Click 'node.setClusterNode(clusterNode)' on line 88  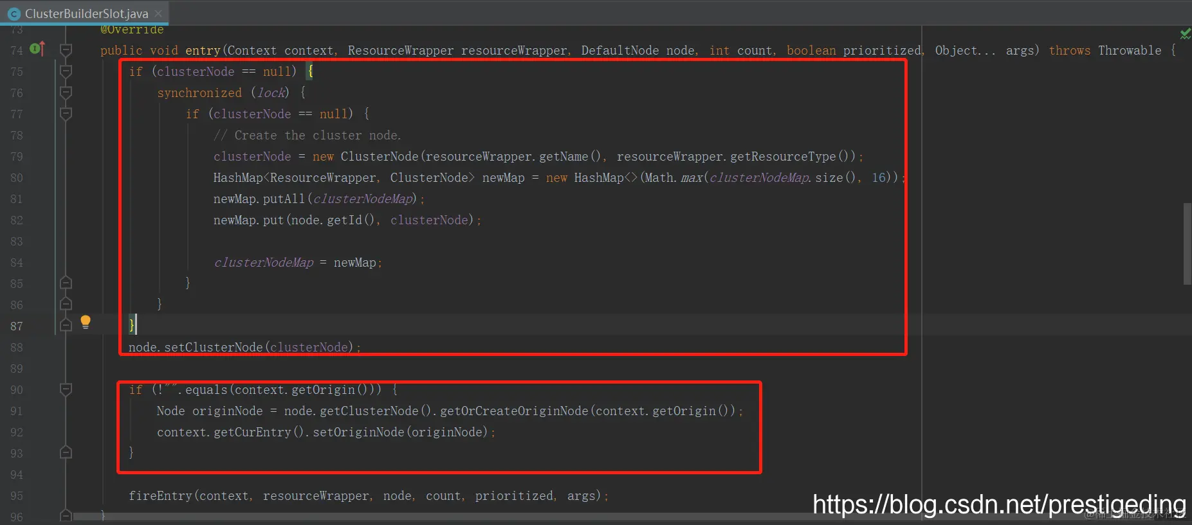(241, 347)
